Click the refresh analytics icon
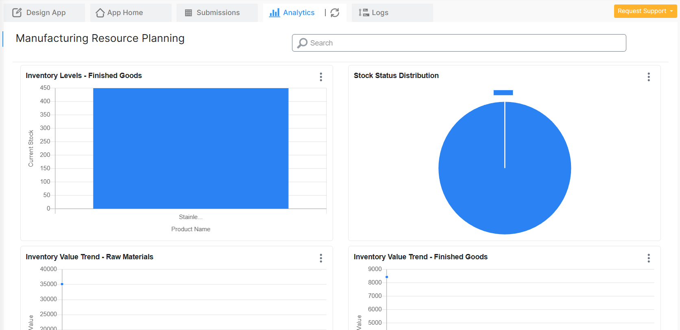The width and height of the screenshot is (680, 330). pyautogui.click(x=335, y=13)
